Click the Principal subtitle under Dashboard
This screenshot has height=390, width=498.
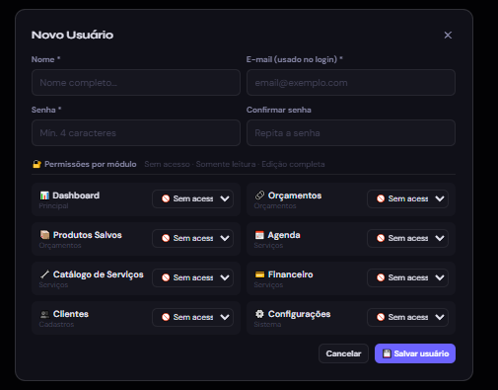53,206
